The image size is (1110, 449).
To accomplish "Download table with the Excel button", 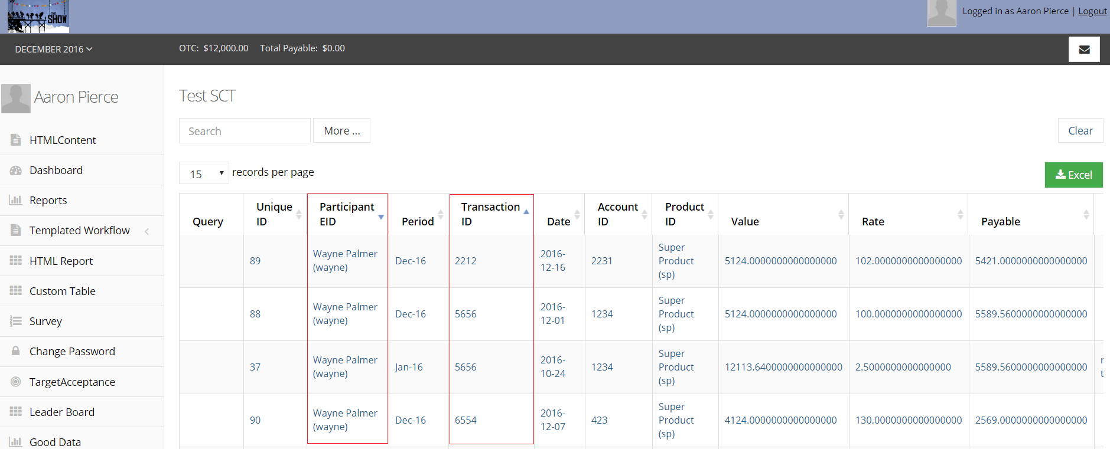I will [x=1073, y=175].
